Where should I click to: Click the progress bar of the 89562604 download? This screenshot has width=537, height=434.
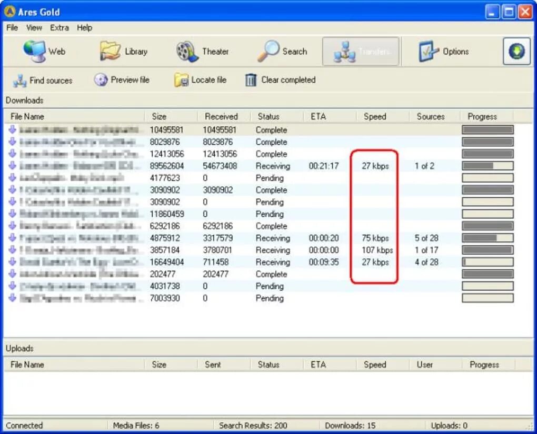tap(488, 166)
